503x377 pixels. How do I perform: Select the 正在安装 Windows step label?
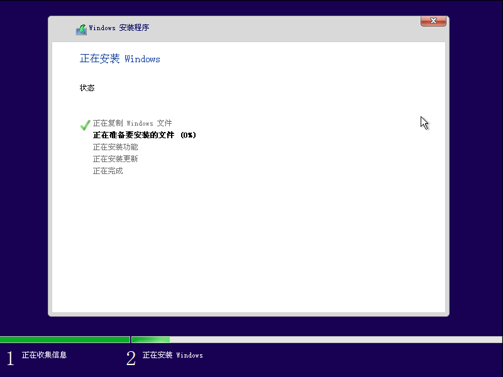(x=174, y=355)
